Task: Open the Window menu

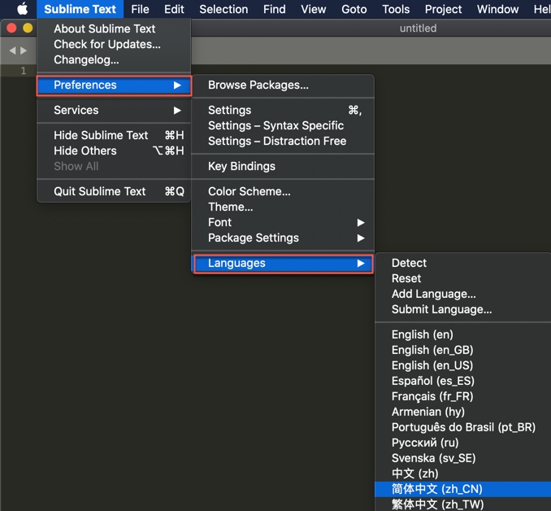Action: tap(497, 9)
